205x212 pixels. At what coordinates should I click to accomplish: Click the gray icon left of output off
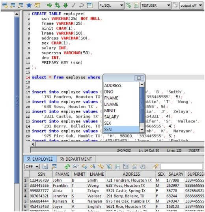(x=175, y=6)
